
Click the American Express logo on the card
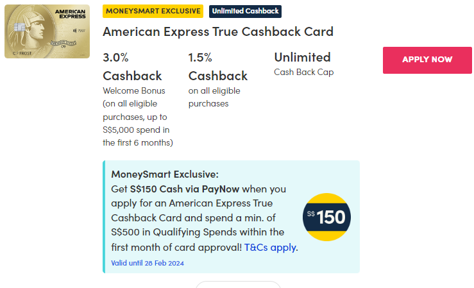coord(69,14)
